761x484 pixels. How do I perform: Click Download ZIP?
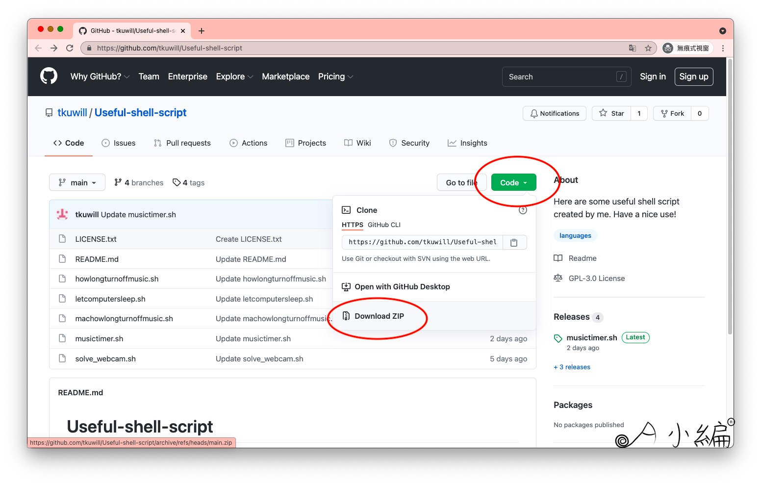pyautogui.click(x=379, y=316)
